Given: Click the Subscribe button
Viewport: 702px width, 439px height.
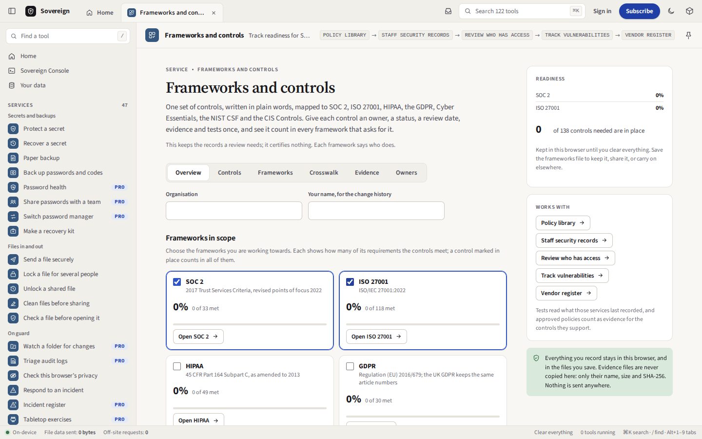Looking at the screenshot, I should point(640,11).
